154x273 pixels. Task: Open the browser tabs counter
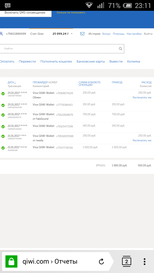127,261
